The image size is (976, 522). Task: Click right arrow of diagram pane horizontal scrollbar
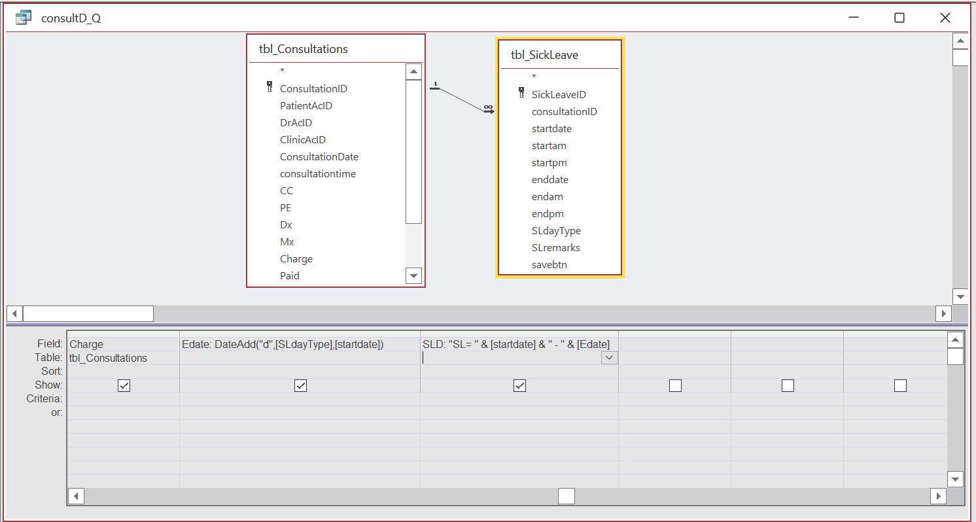(943, 313)
